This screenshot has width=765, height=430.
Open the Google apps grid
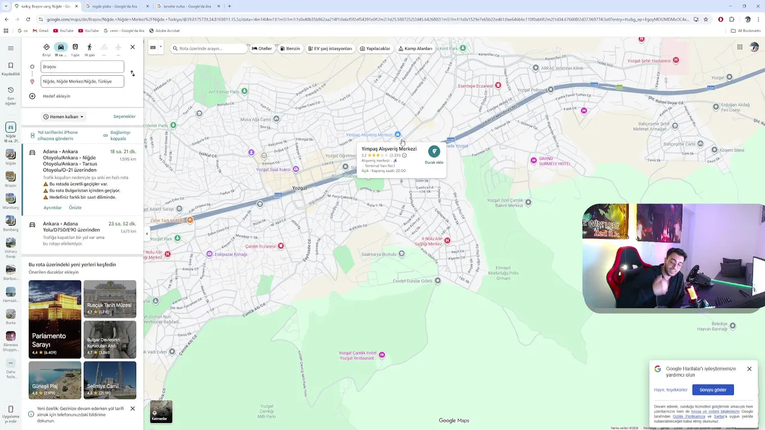(740, 47)
